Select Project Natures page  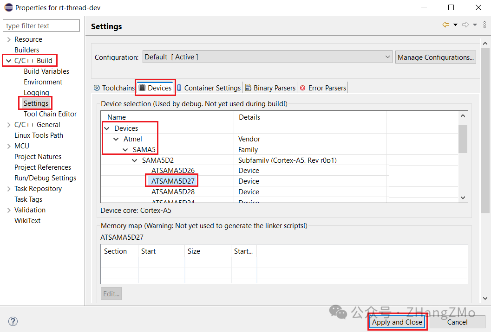coord(38,157)
